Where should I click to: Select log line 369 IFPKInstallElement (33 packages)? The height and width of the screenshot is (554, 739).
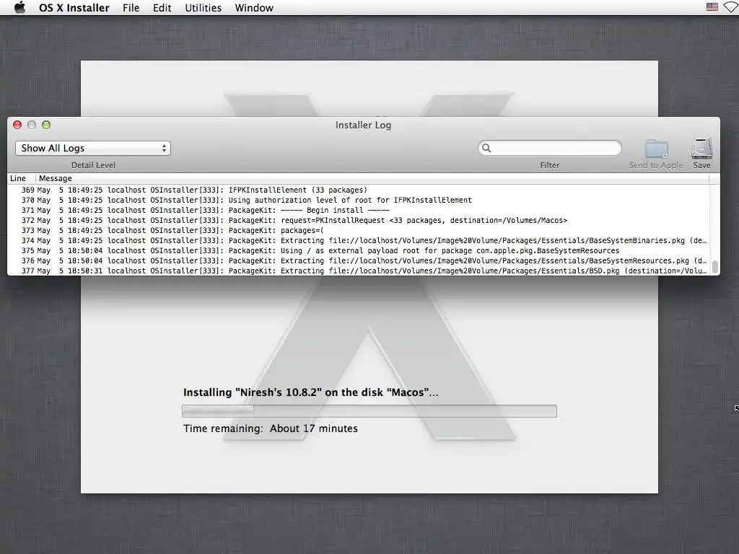(359, 190)
